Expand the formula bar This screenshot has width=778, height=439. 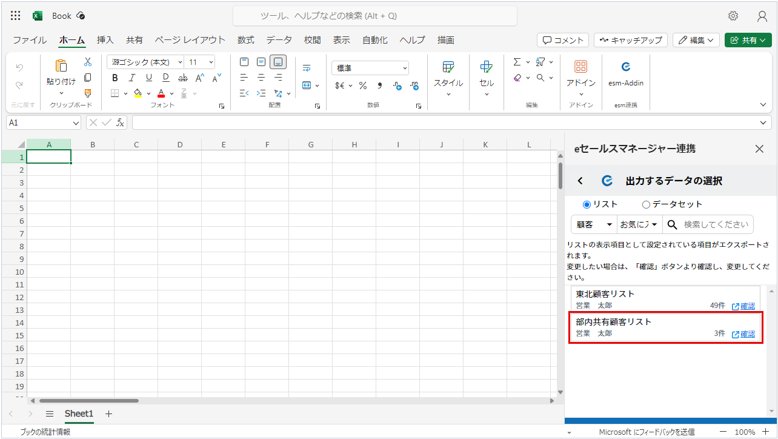(765, 122)
